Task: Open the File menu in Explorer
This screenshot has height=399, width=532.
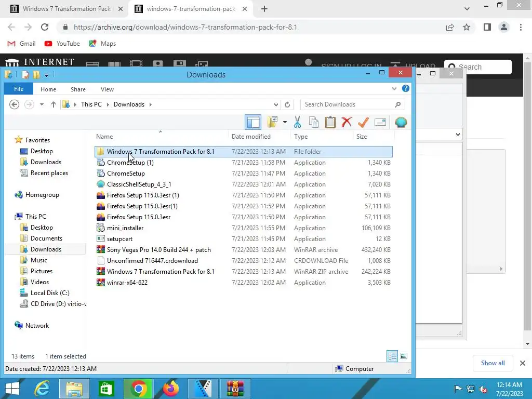Action: [19, 89]
